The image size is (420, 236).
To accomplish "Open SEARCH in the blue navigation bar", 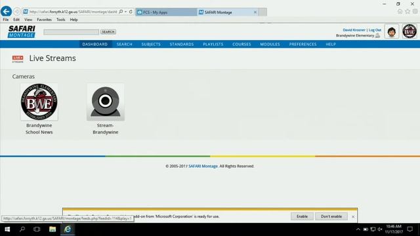I will (124, 44).
